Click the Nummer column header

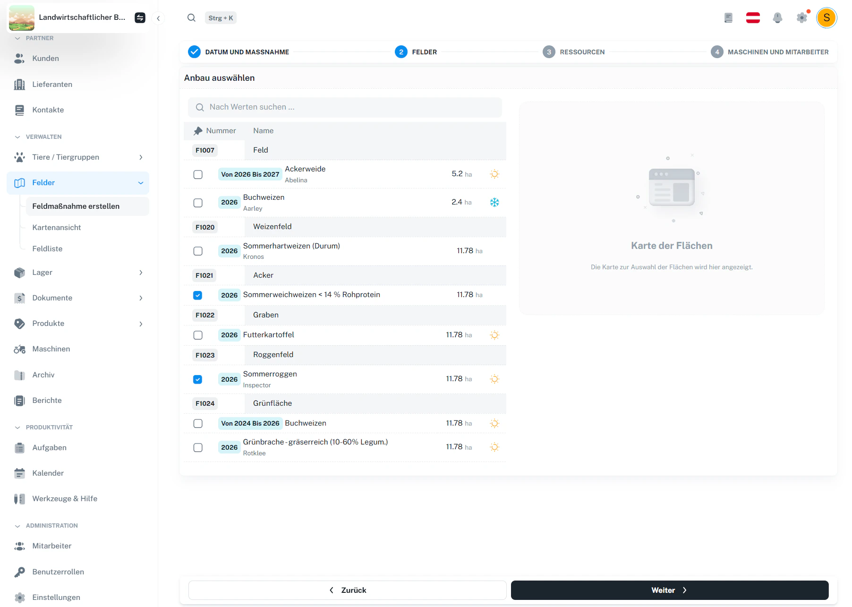pyautogui.click(x=221, y=131)
